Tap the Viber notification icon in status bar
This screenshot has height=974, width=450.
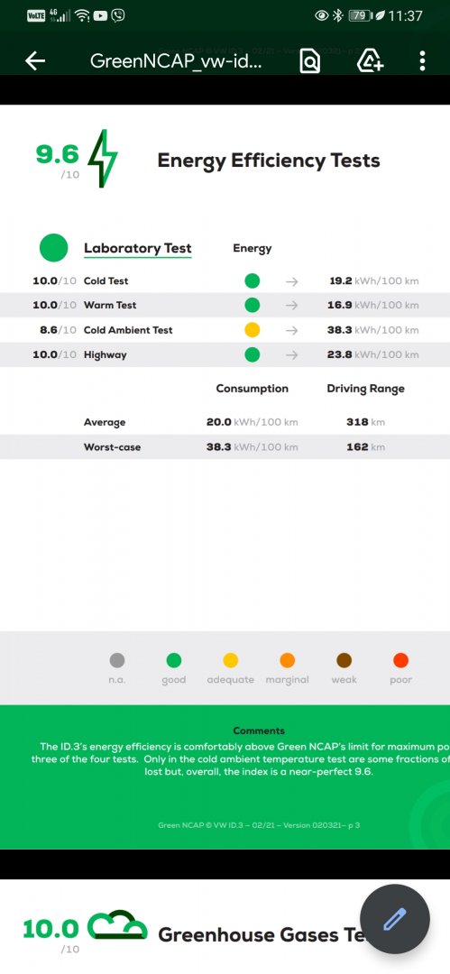click(x=118, y=15)
